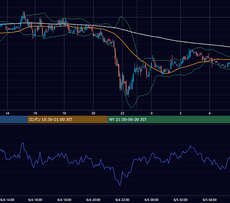Click the '6/5 04:00' oscillator time label

210,200
